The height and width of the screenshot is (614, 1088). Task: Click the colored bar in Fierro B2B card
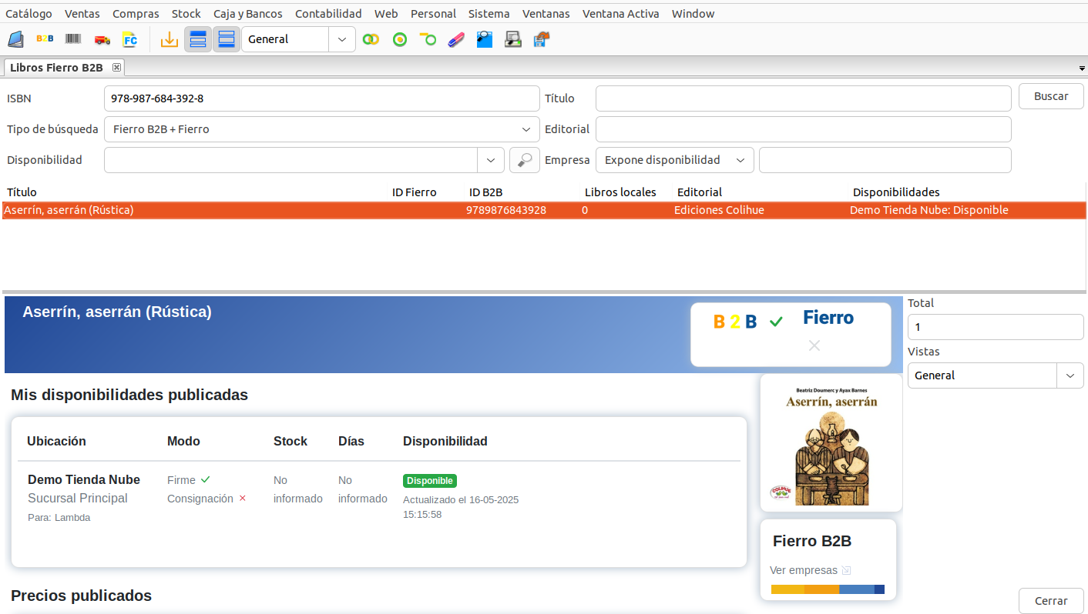coord(828,589)
